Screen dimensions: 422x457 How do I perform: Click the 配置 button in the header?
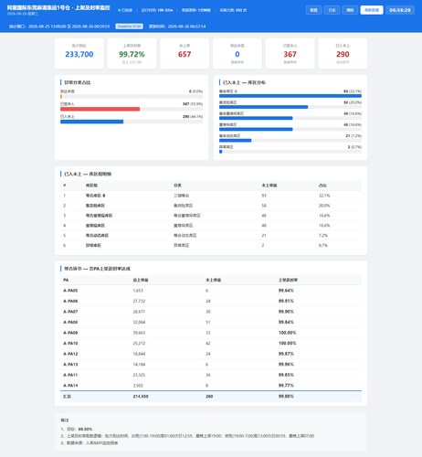(x=313, y=10)
